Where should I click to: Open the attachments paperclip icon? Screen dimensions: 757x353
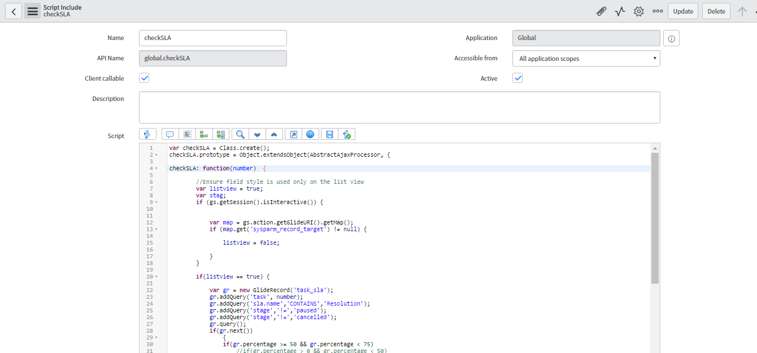(601, 11)
